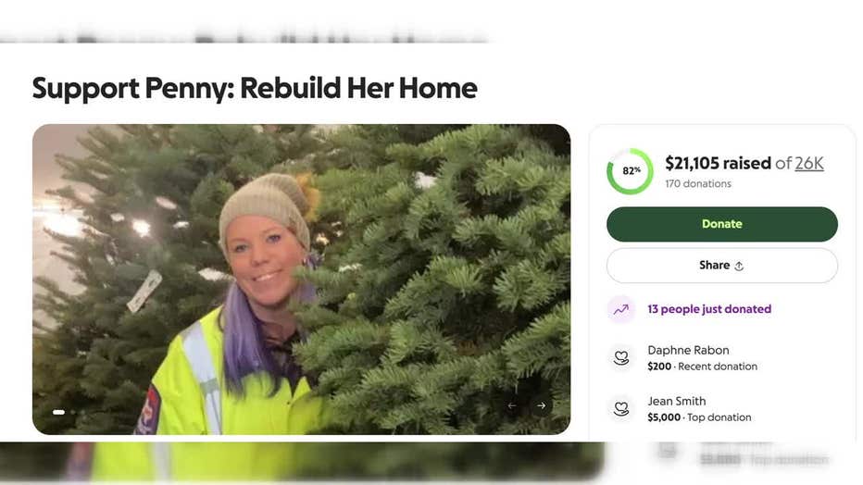Click the 82% progress ring

click(631, 171)
